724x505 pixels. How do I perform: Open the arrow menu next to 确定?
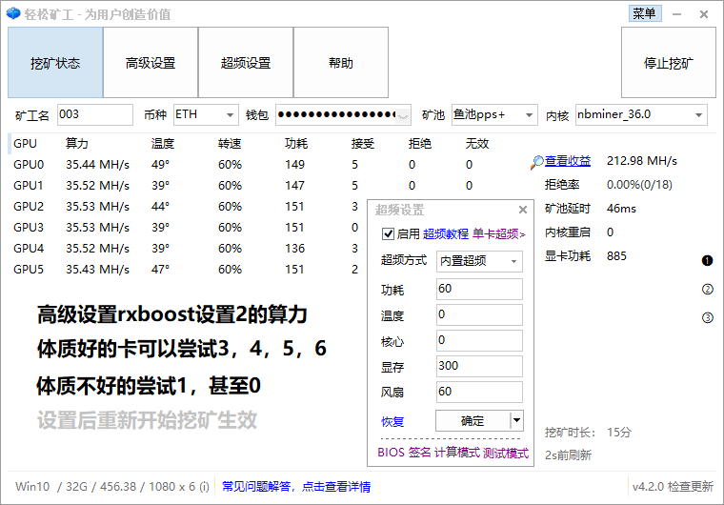pyautogui.click(x=516, y=420)
